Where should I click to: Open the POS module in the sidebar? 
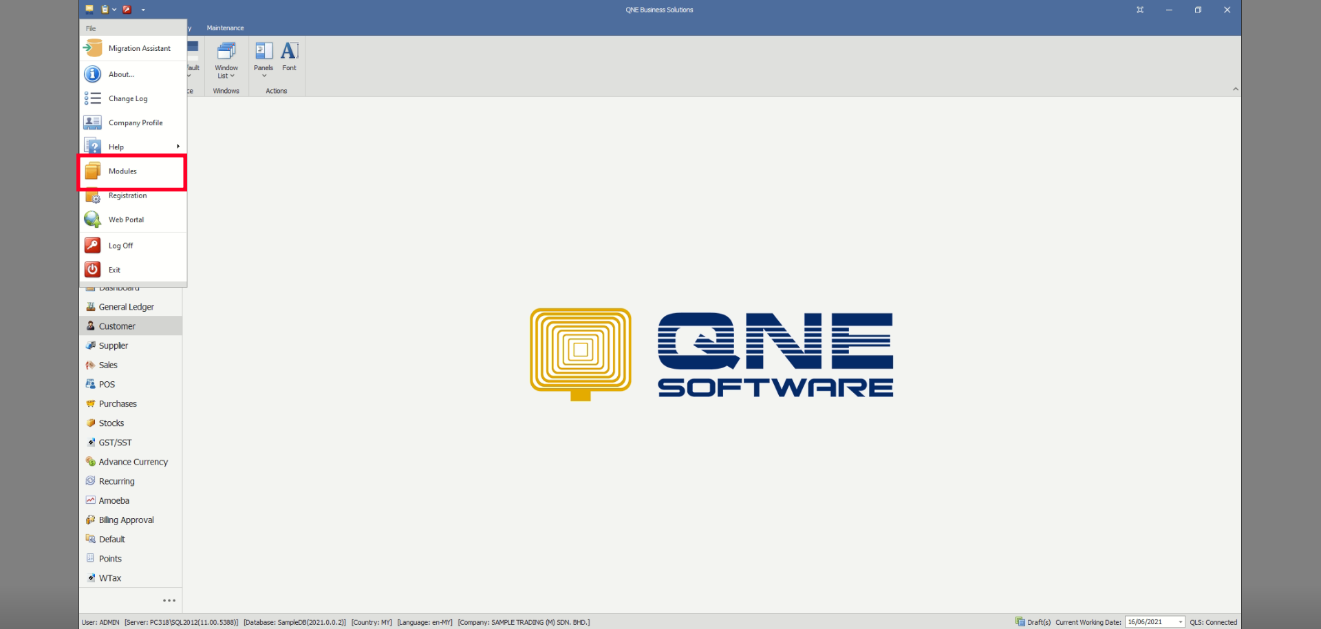(131, 384)
